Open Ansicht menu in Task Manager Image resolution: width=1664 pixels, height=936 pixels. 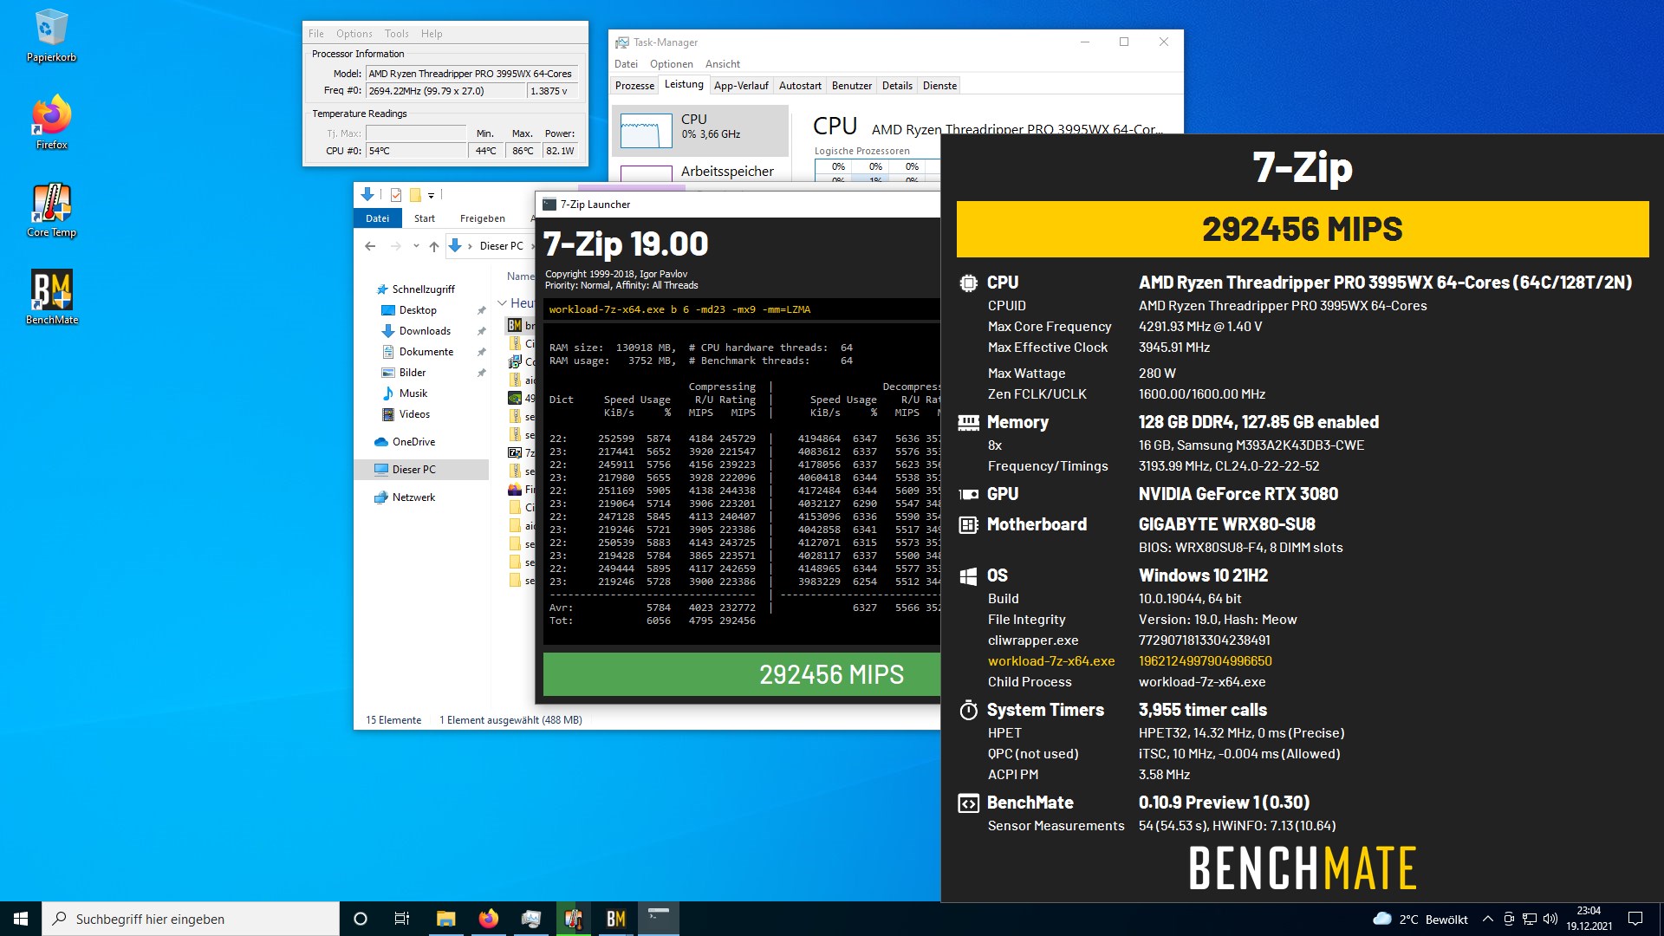coord(722,64)
